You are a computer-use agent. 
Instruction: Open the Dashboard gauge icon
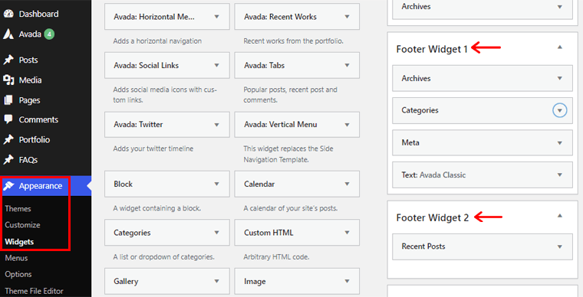coord(8,14)
